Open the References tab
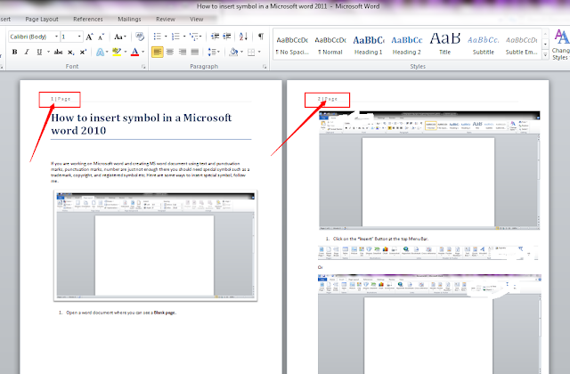This screenshot has width=570, height=374. click(88, 20)
